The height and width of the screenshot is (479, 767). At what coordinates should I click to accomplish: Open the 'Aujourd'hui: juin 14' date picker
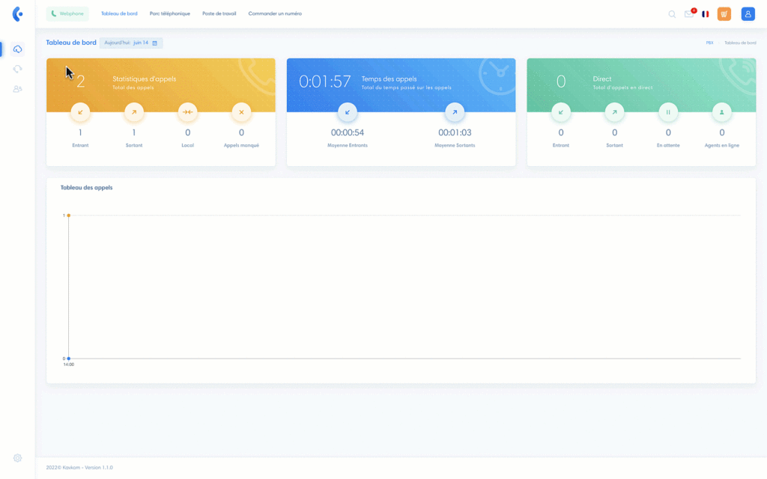(131, 43)
